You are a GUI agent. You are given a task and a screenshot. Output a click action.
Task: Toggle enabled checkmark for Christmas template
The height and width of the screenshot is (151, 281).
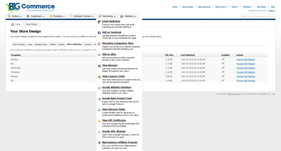point(223,72)
